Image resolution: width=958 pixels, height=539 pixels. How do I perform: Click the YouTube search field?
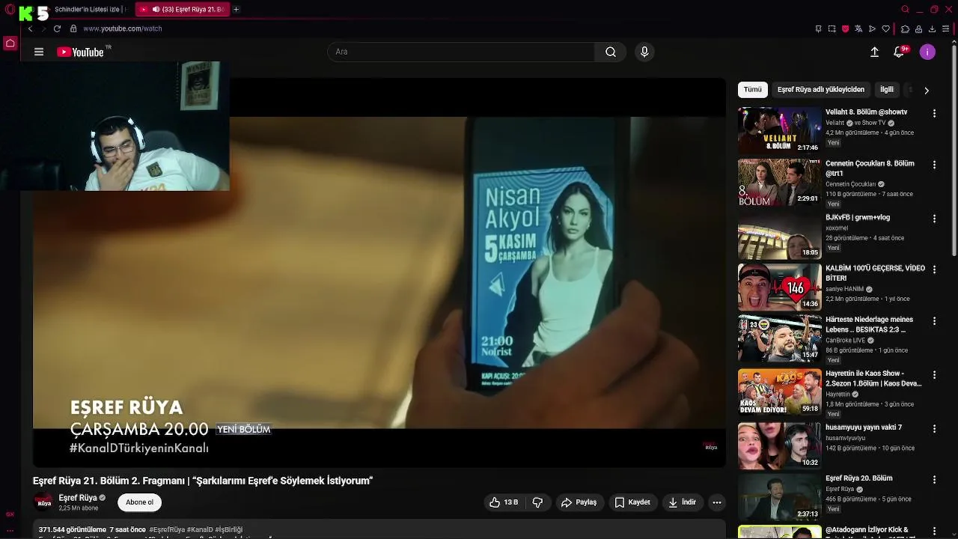point(461,52)
